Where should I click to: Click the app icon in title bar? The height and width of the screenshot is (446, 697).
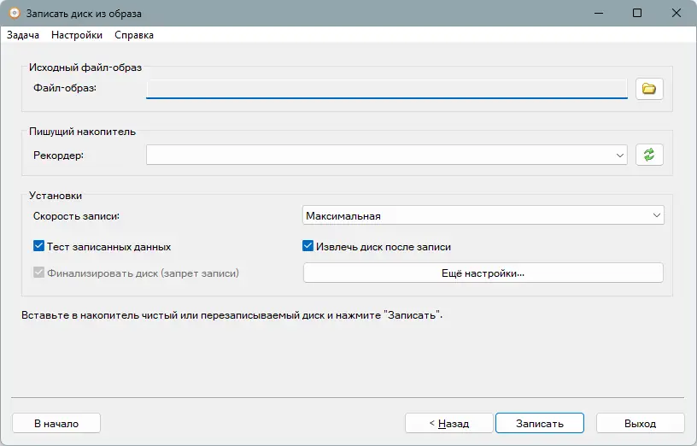pos(15,14)
